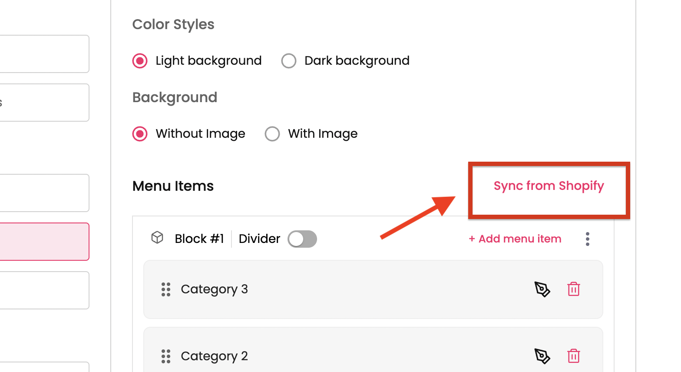Select the topmost sidebar box
The height and width of the screenshot is (372, 681).
coord(44,54)
